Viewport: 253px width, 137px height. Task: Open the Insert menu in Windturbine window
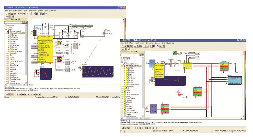pos(137,43)
